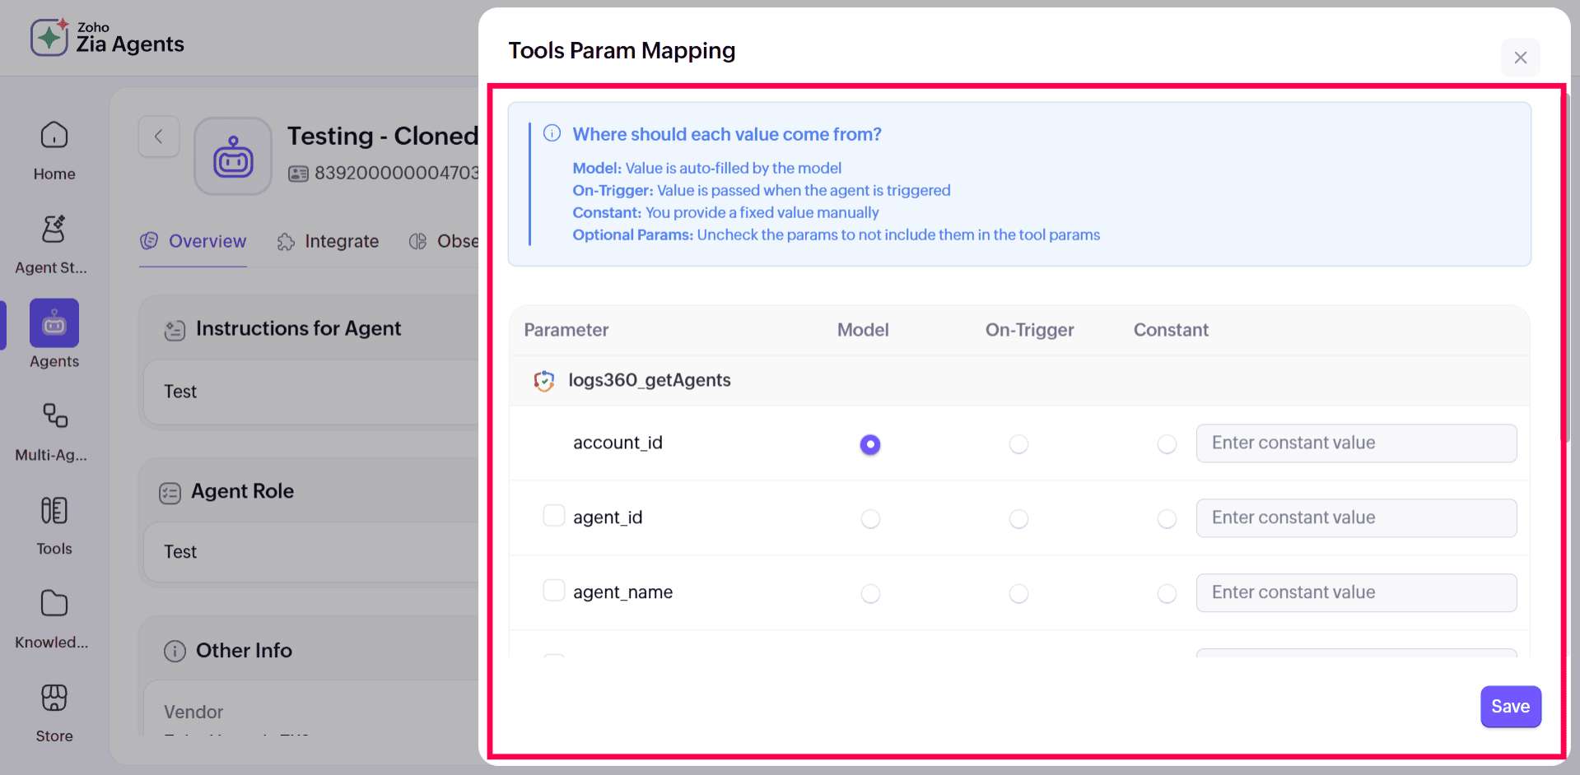Viewport: 1580px width, 775px height.
Task: Select Model radio for agent_id
Action: click(870, 519)
